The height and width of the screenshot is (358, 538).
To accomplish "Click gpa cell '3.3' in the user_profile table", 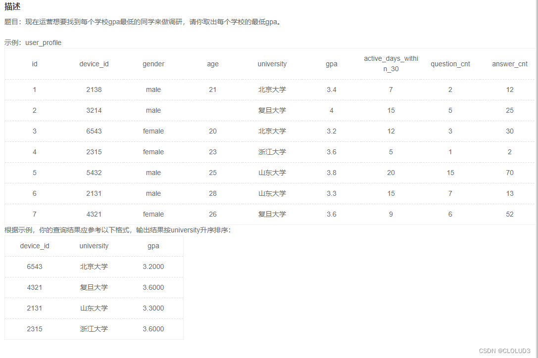I will point(332,193).
